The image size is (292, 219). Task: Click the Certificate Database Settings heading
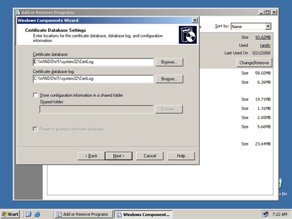55,30
